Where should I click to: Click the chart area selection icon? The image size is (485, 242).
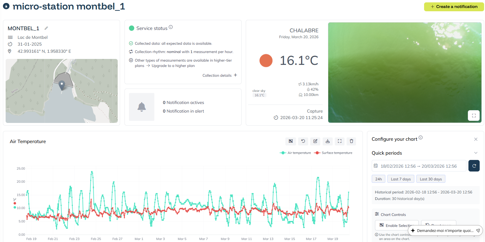pyautogui.click(x=291, y=141)
